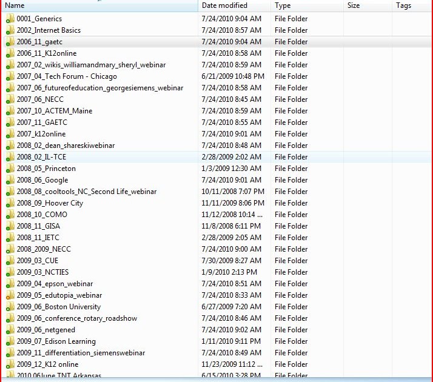
Task: Click the 2008_02_dean_shareskiwebinar folder icon
Action: (10, 146)
